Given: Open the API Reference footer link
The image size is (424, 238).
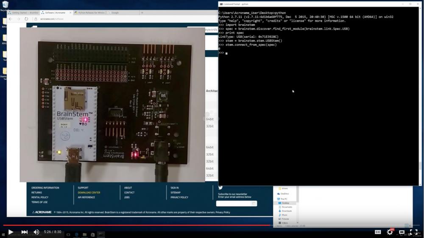Looking at the screenshot, I should pos(86,197).
